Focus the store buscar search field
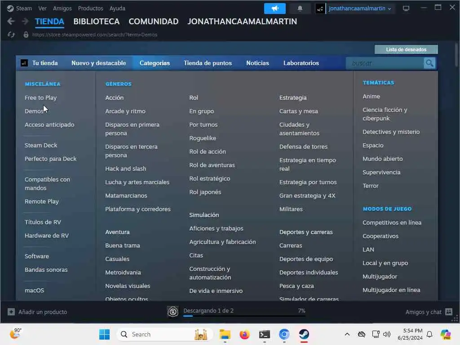This screenshot has width=460, height=345. [385, 63]
